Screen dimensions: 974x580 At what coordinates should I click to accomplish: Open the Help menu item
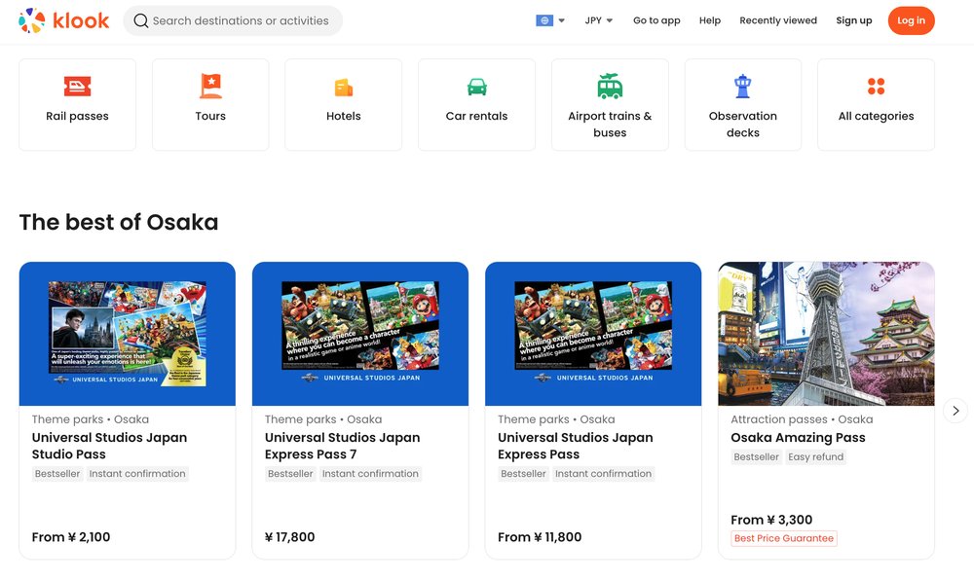pyautogui.click(x=710, y=19)
